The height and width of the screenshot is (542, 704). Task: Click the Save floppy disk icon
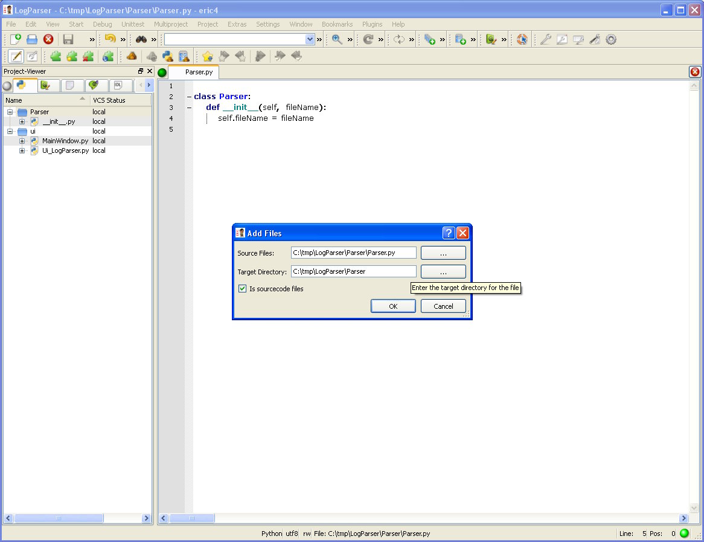[x=68, y=39]
